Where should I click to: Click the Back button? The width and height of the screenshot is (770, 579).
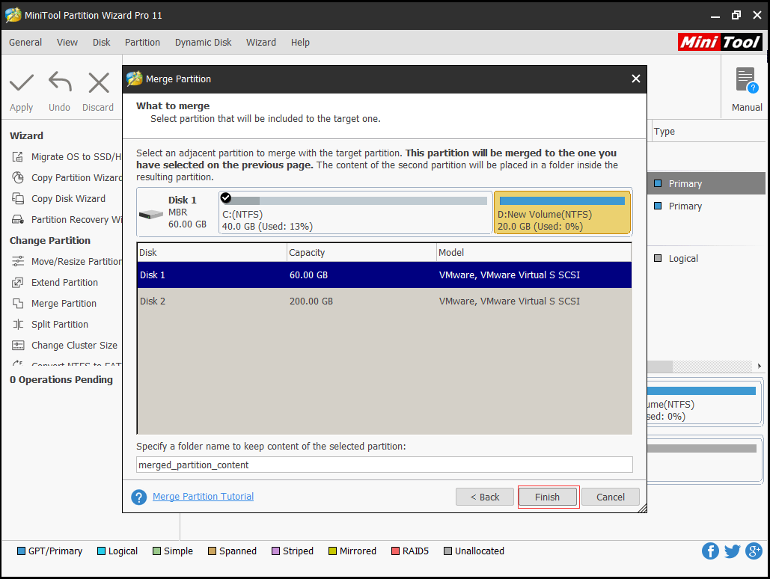coord(485,497)
